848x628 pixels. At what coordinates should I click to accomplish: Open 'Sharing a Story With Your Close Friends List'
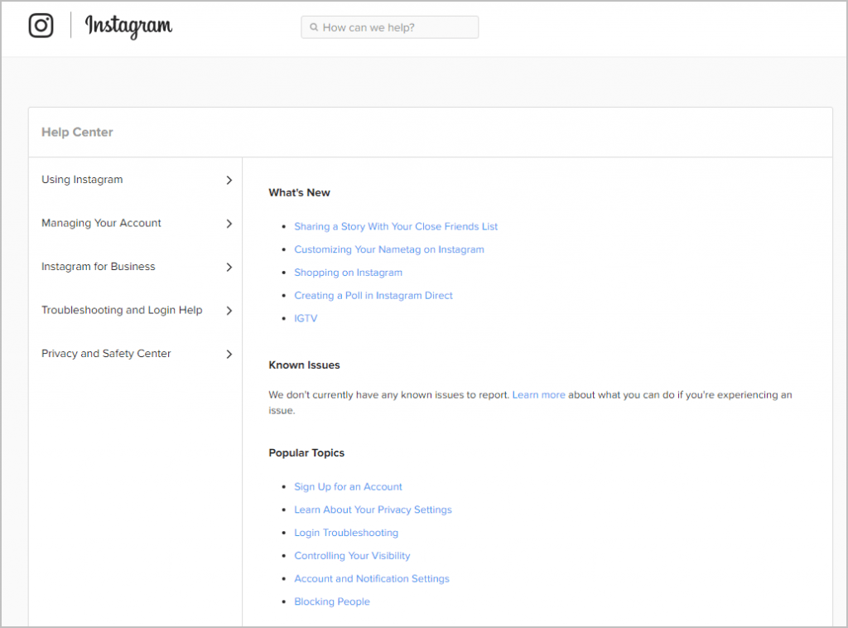[396, 227]
